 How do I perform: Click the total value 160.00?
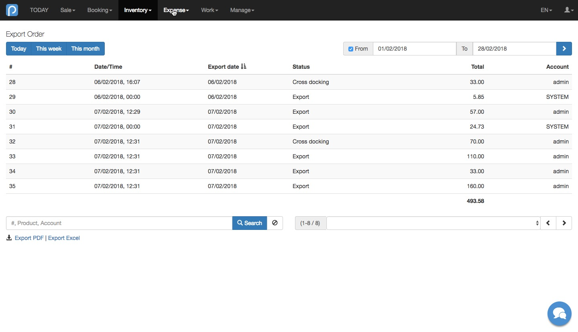[x=475, y=186]
